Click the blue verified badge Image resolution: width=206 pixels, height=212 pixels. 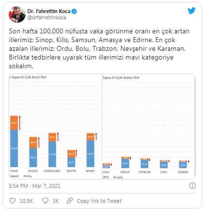coord(74,12)
